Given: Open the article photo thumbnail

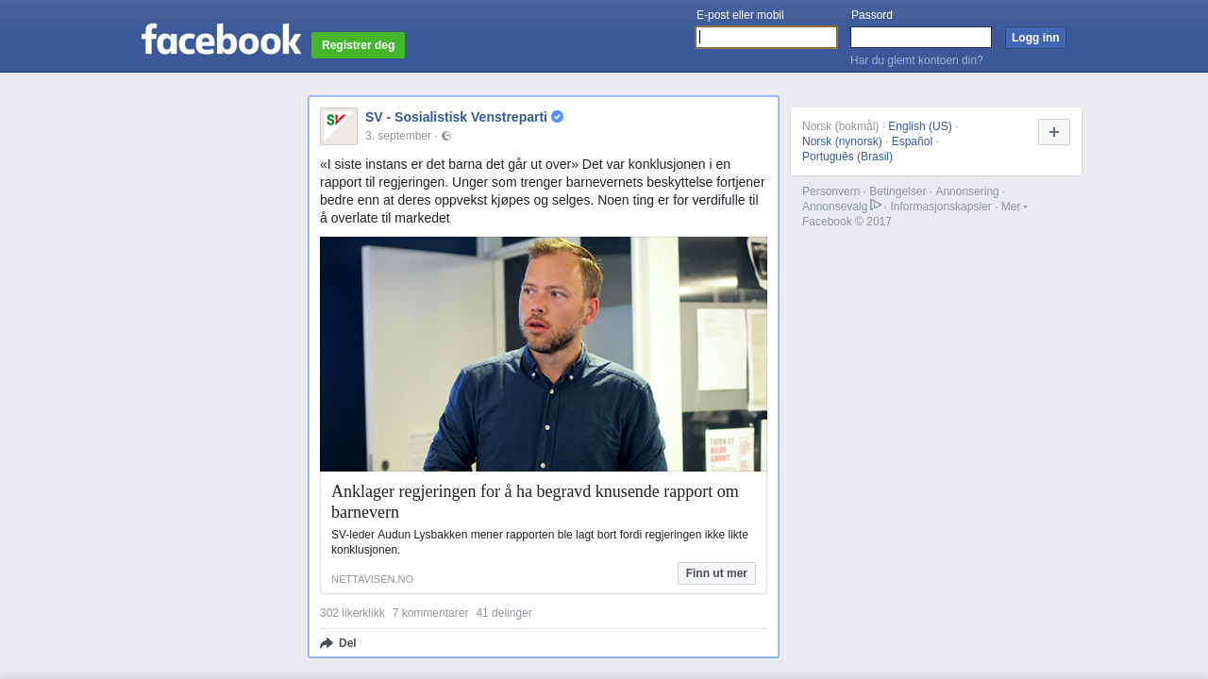Looking at the screenshot, I should 544,354.
